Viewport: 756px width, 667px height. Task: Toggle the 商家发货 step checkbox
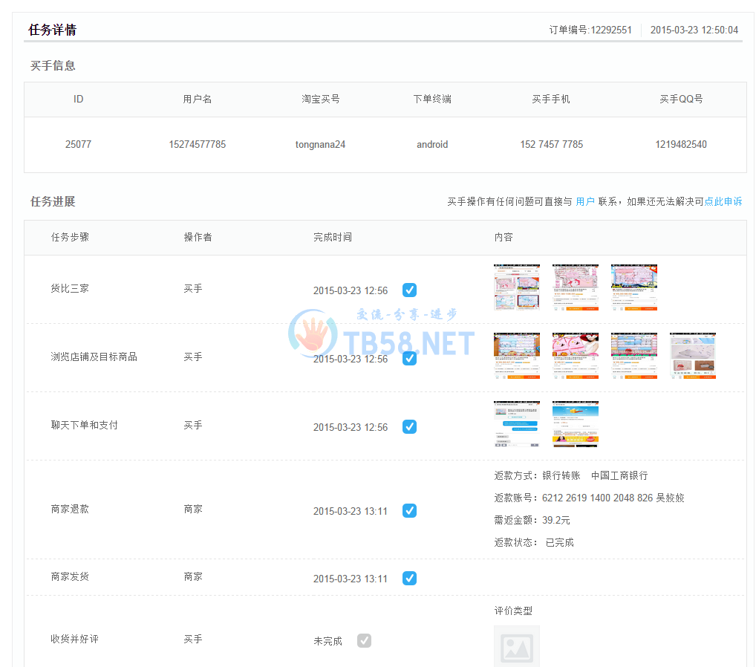(409, 579)
